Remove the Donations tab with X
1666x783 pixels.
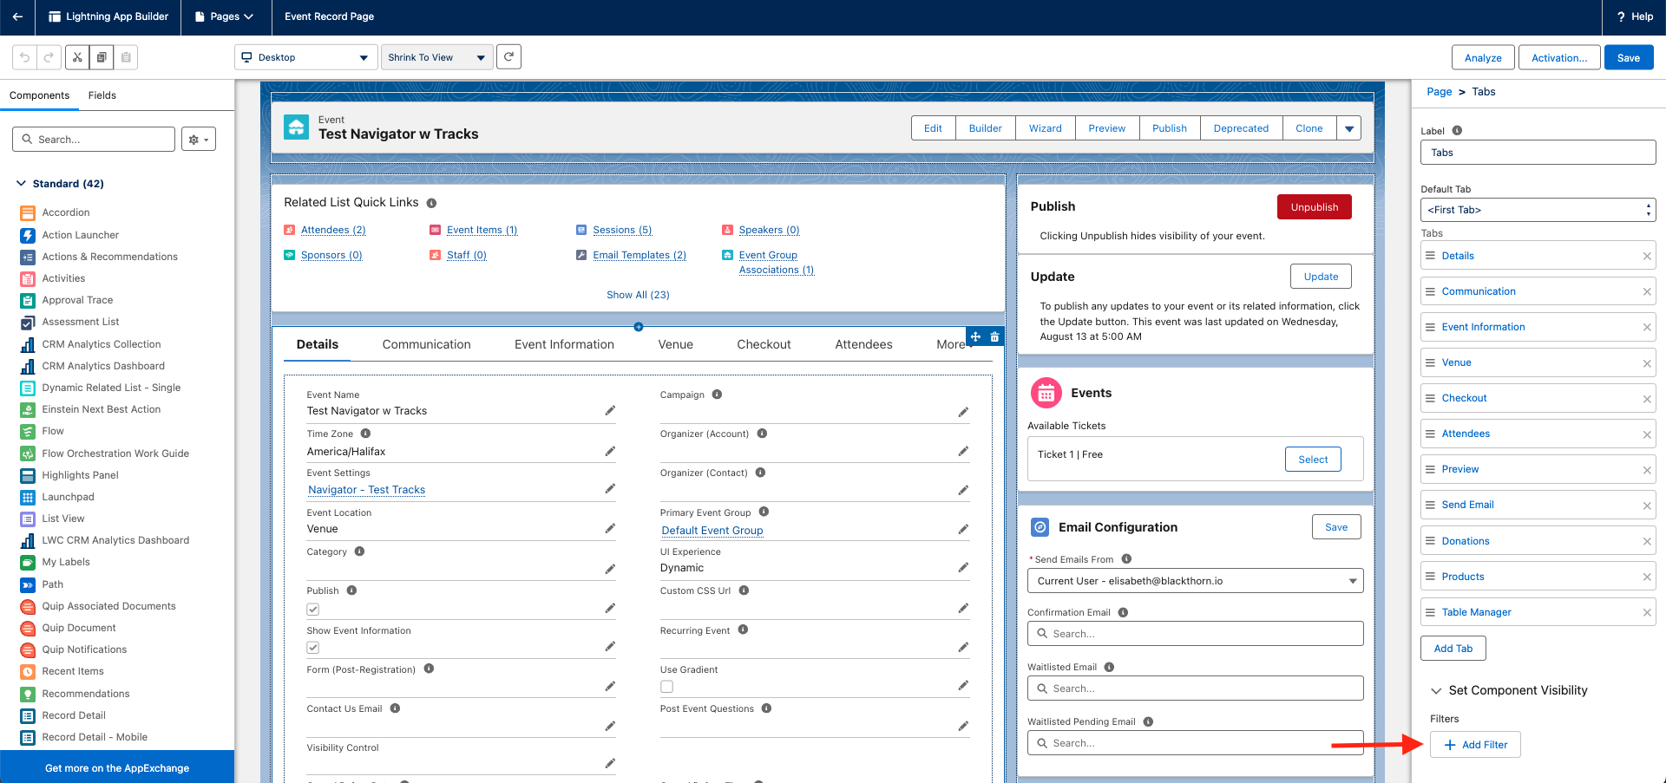click(1647, 541)
